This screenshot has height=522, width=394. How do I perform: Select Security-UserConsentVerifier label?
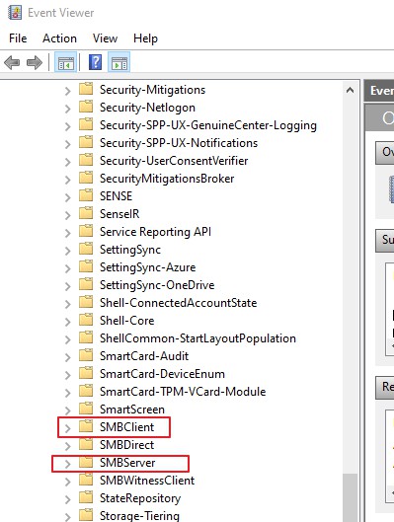[174, 161]
